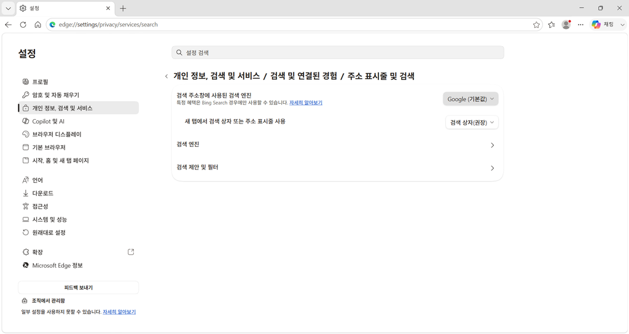The width and height of the screenshot is (629, 334).
Task: Click 새 탭에서 검색 상자 또는 주소 표시줄 사용
Action: (235, 121)
